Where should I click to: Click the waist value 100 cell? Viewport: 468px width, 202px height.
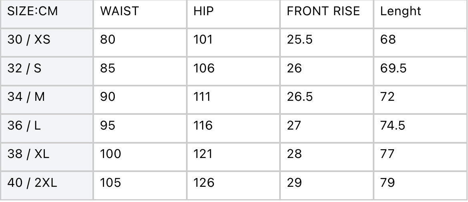(x=110, y=154)
